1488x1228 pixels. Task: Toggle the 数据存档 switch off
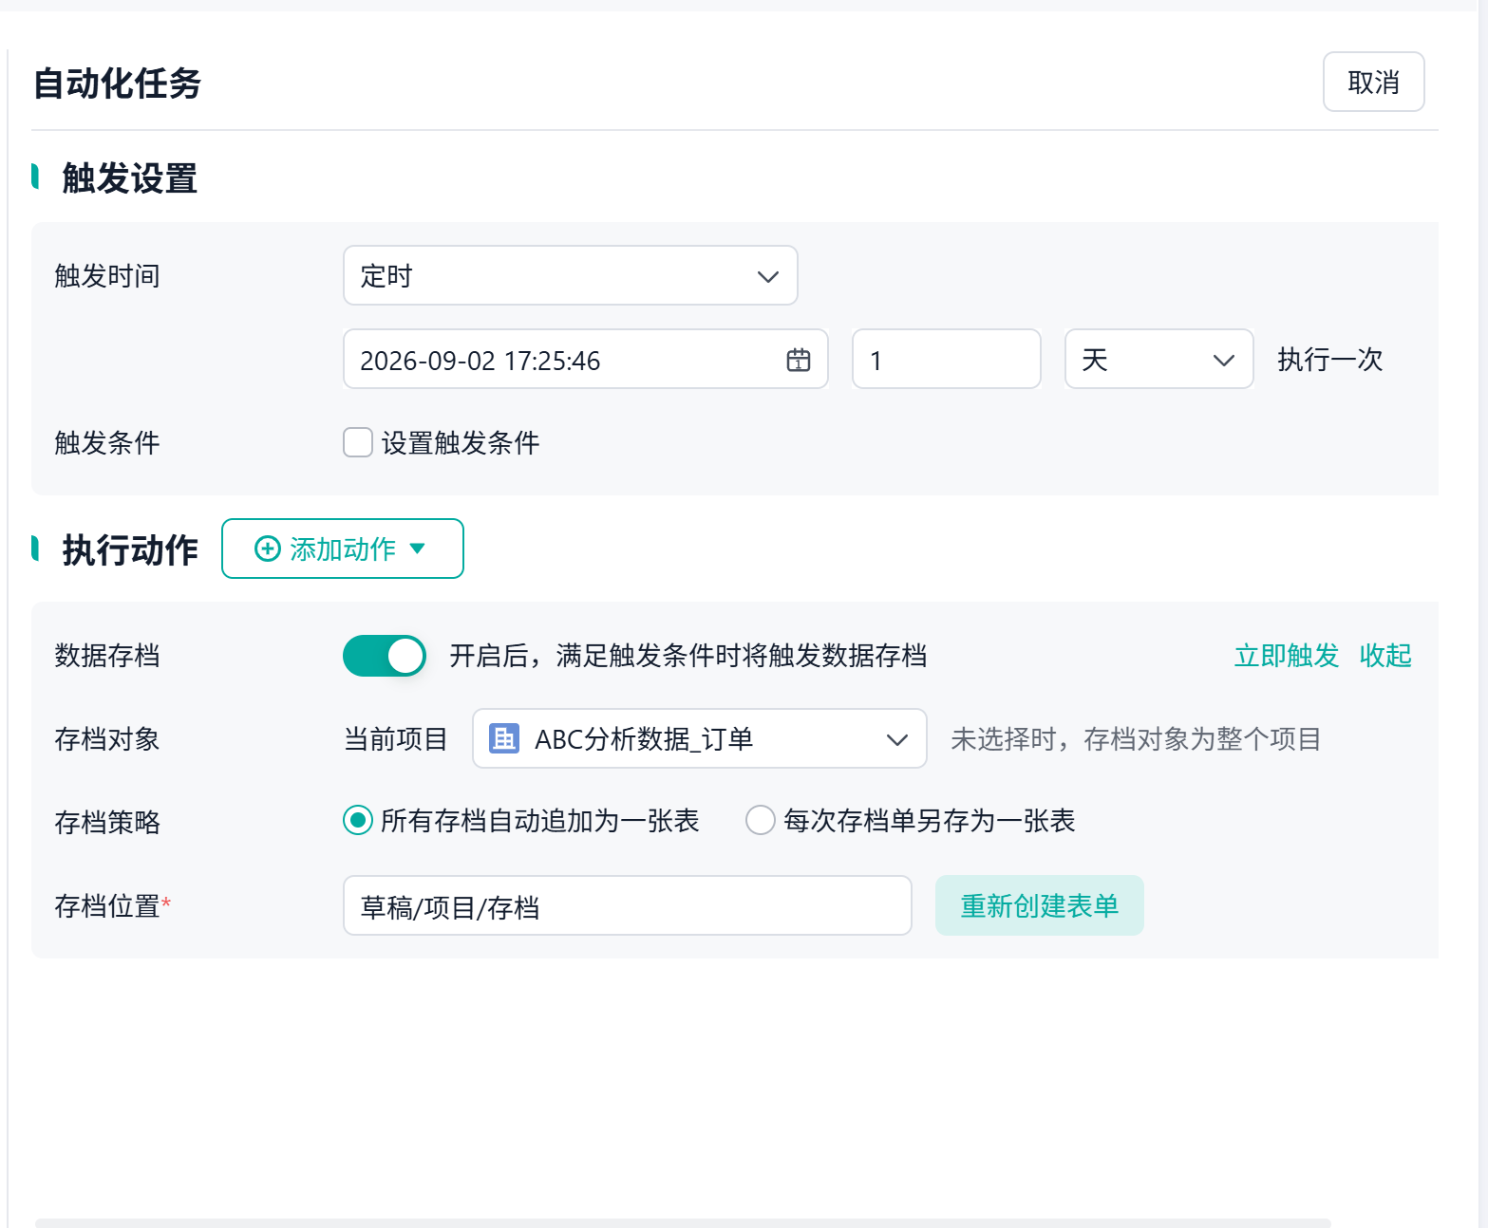pyautogui.click(x=385, y=656)
